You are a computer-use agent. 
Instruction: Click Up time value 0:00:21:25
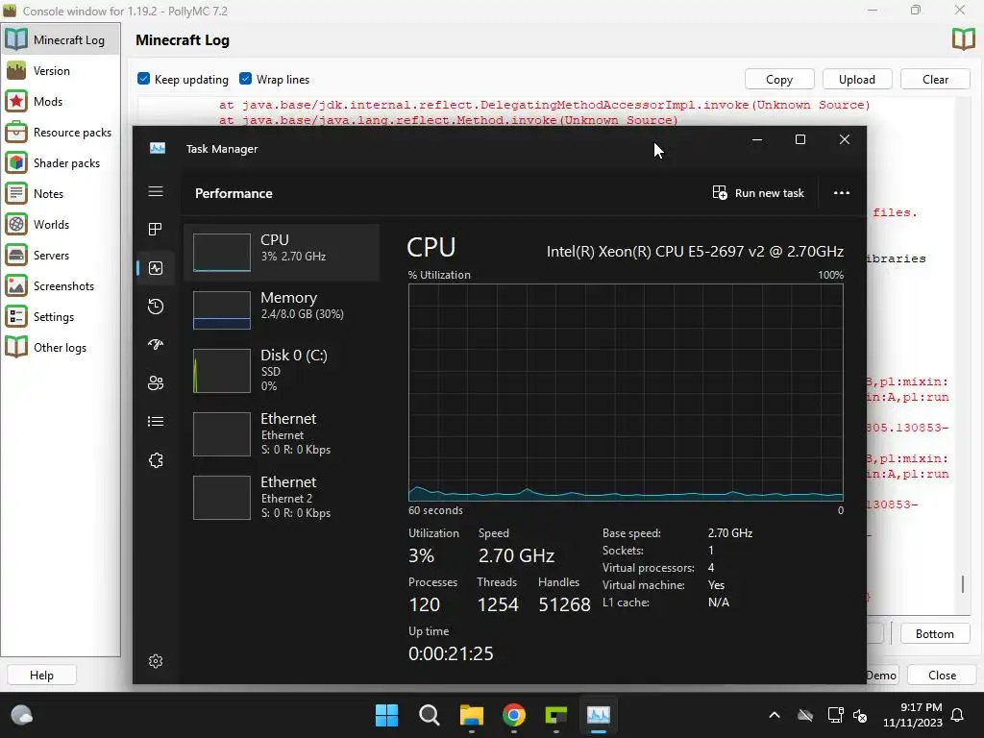point(451,653)
